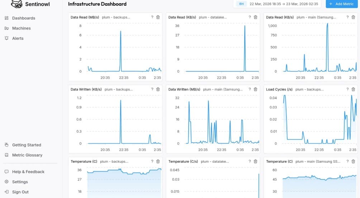Click the Sign Out arrow icon

[x=6, y=192]
